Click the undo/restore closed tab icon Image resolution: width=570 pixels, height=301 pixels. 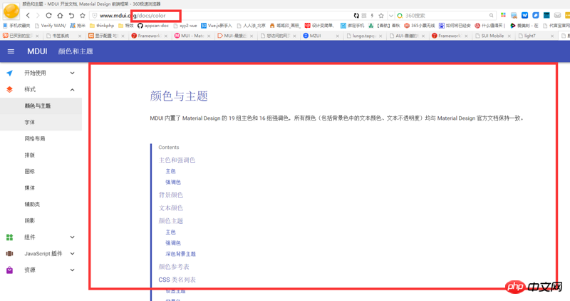(71, 16)
